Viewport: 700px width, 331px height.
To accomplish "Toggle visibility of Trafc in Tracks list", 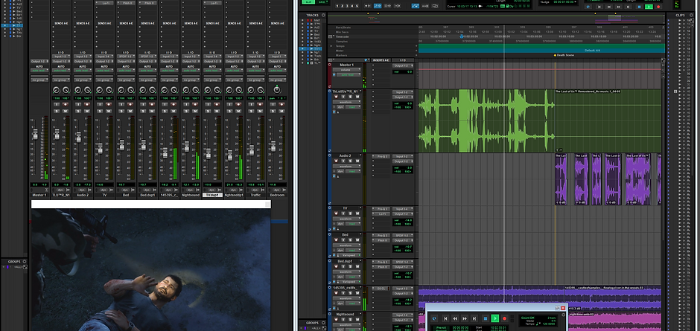I will (302, 56).
